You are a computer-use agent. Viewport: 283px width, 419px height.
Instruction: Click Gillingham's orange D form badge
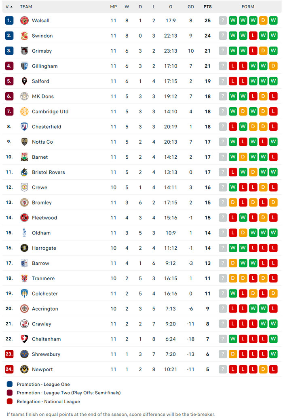pyautogui.click(x=273, y=66)
